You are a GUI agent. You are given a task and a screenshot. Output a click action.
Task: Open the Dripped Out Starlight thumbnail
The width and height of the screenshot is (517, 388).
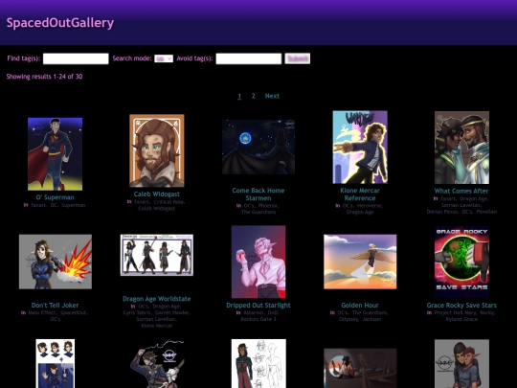click(x=258, y=262)
